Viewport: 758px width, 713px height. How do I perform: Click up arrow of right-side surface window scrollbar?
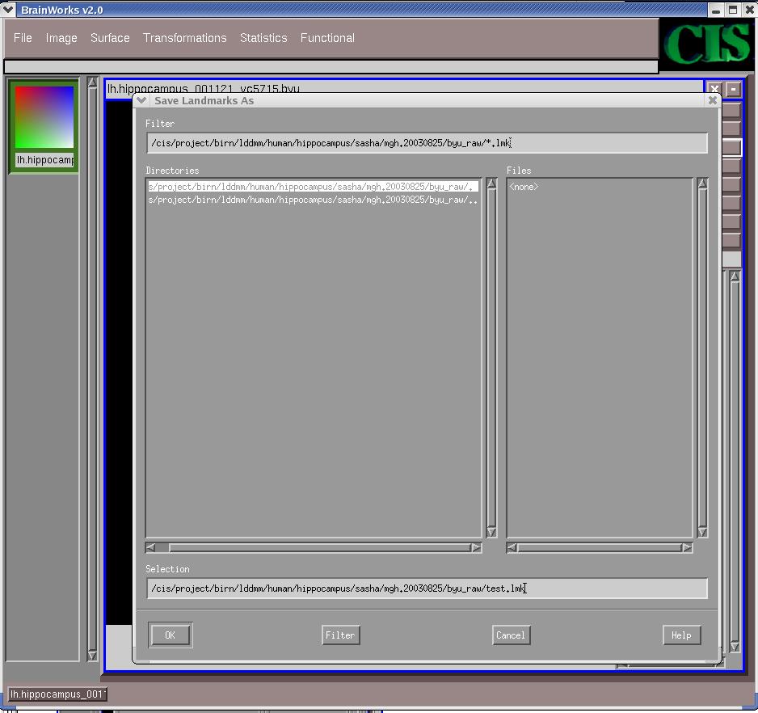pyautogui.click(x=735, y=276)
